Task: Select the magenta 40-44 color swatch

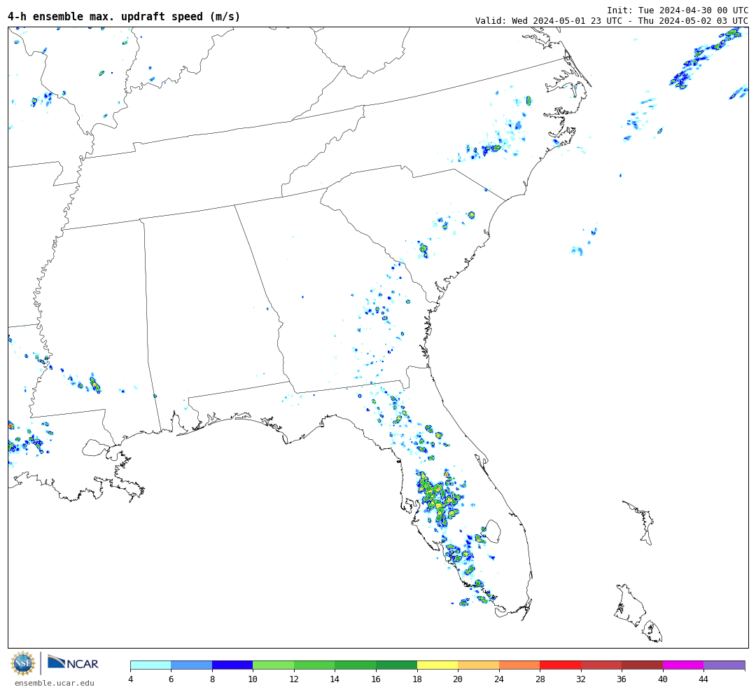Action: (x=683, y=665)
